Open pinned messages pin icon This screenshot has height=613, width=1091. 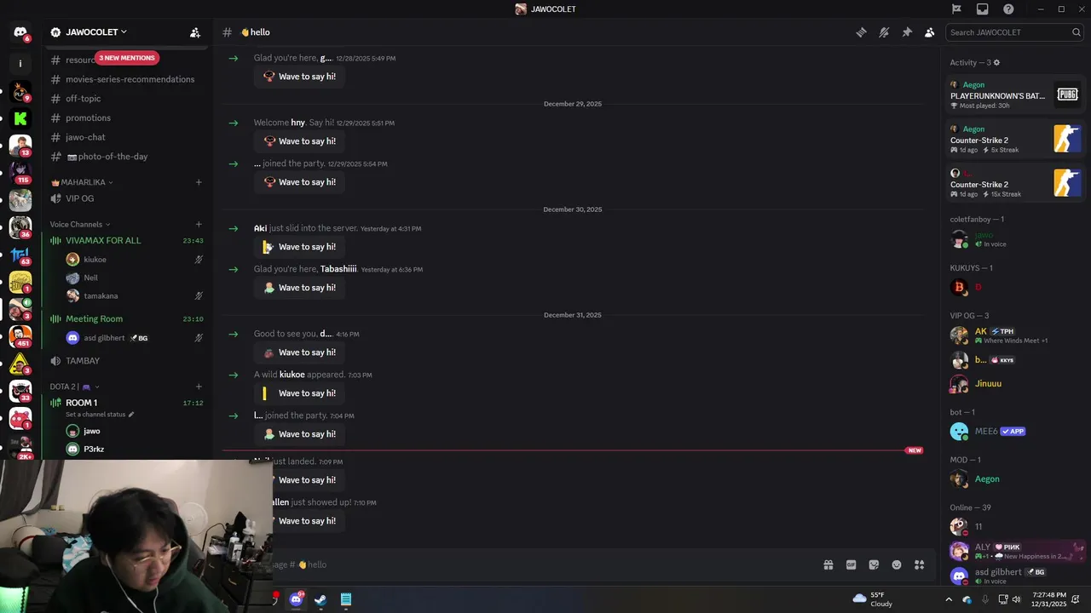tap(907, 32)
